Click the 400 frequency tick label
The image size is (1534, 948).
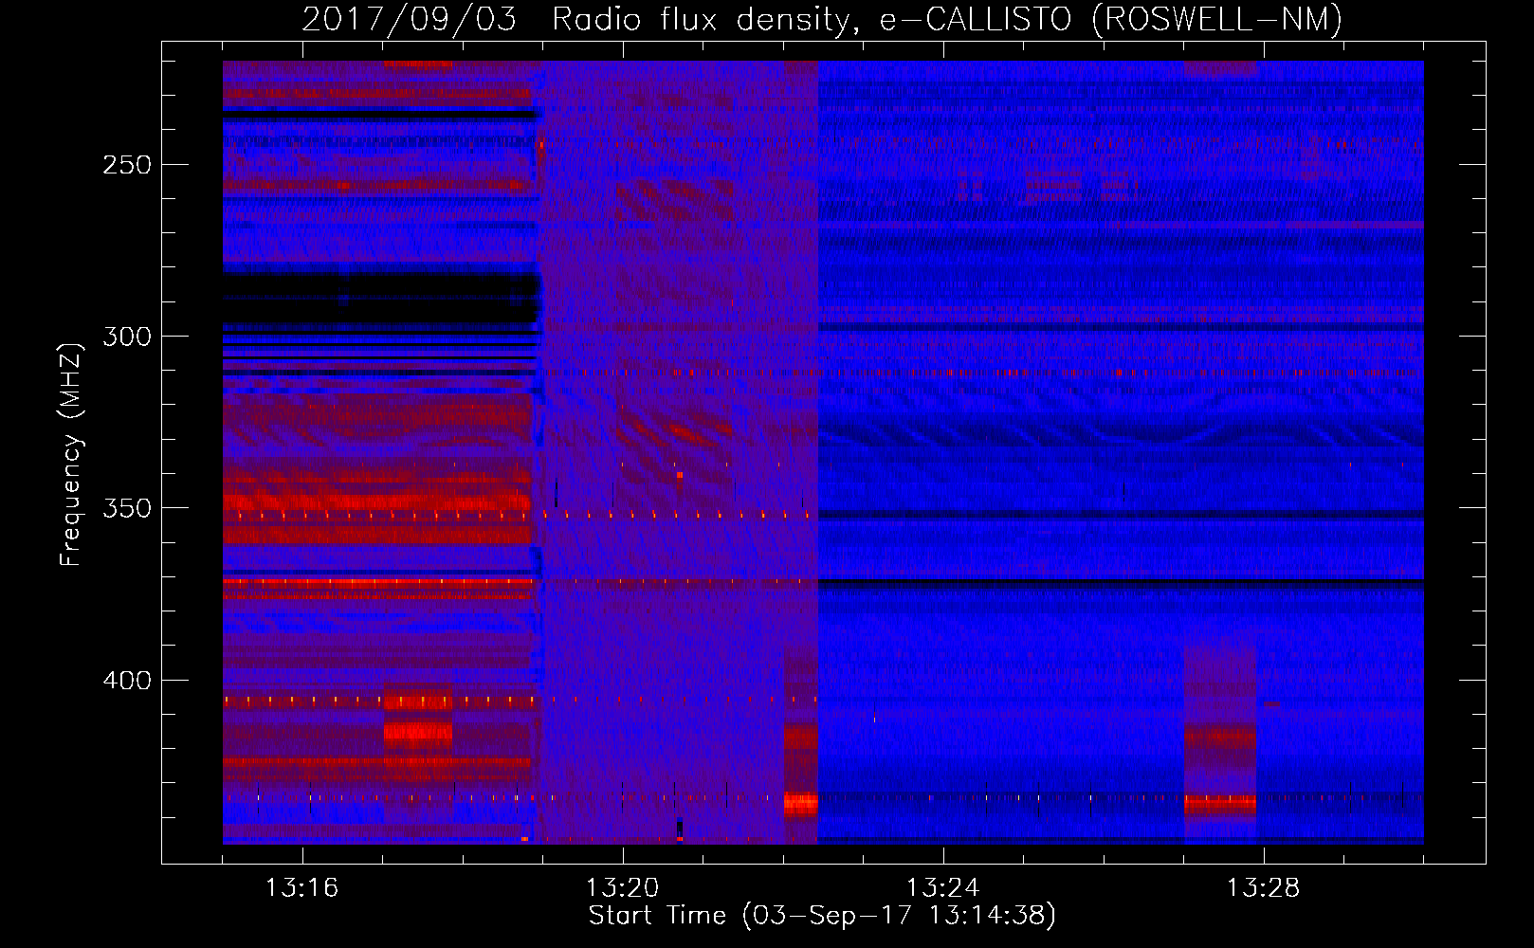[x=127, y=681]
